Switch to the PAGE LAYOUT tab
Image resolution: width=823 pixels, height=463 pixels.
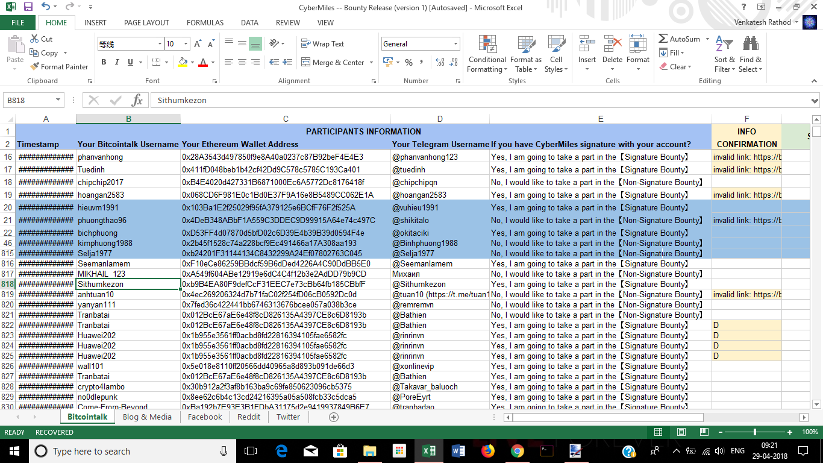tap(146, 23)
